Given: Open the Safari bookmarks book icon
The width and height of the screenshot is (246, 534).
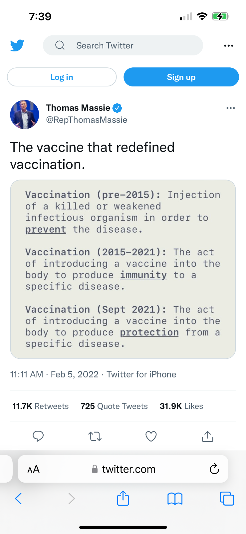Looking at the screenshot, I should coord(175,499).
